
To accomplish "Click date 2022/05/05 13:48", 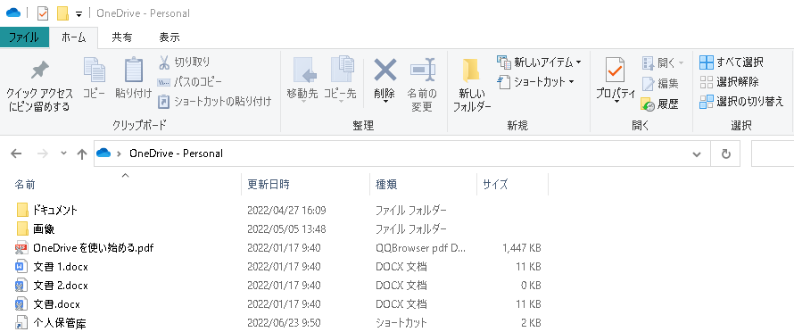I will click(286, 228).
